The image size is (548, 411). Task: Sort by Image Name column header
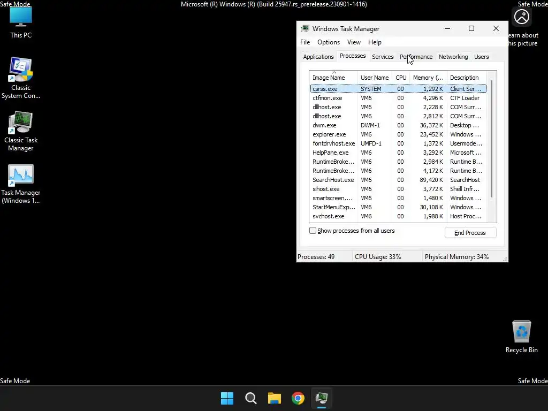(x=333, y=78)
